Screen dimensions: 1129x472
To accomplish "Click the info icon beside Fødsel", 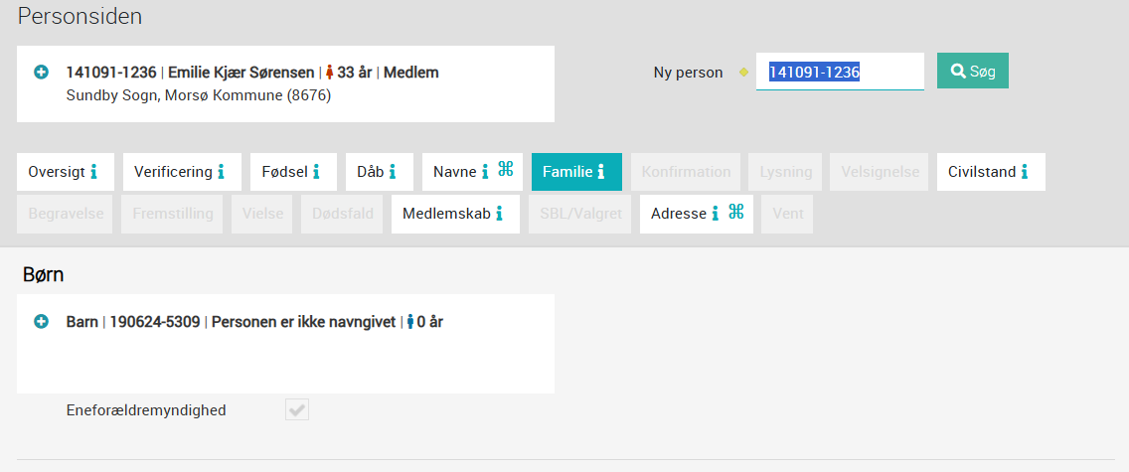I will point(316,172).
